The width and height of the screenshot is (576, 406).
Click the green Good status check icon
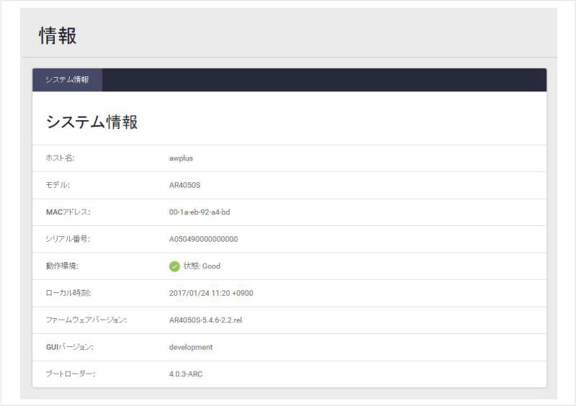[174, 266]
